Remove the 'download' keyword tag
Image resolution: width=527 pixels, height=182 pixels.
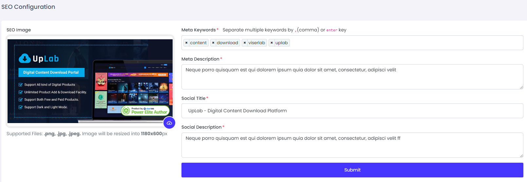click(x=213, y=43)
